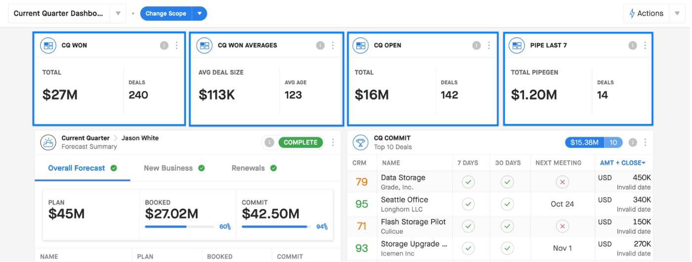Click Seattle Office 30 days checkmark
Image resolution: width=692 pixels, height=262 pixels.
coord(507,204)
